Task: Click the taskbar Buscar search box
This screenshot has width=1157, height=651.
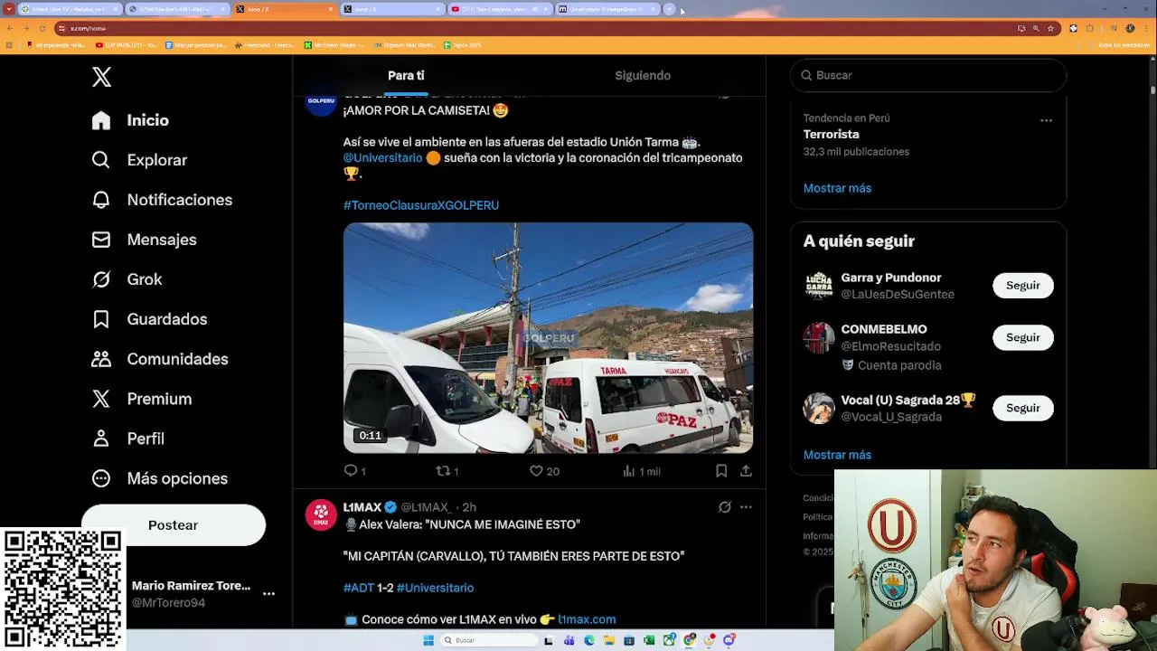Action: [487, 640]
